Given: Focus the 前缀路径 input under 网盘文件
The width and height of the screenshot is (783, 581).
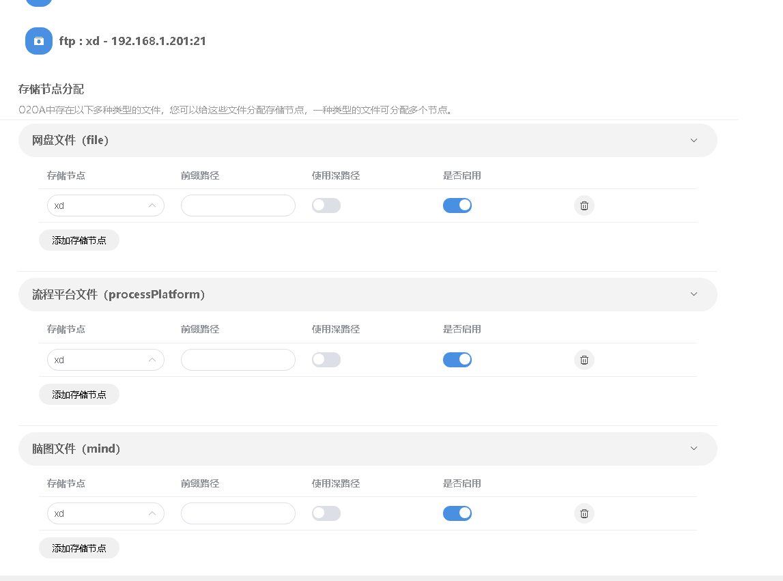Looking at the screenshot, I should 238,206.
